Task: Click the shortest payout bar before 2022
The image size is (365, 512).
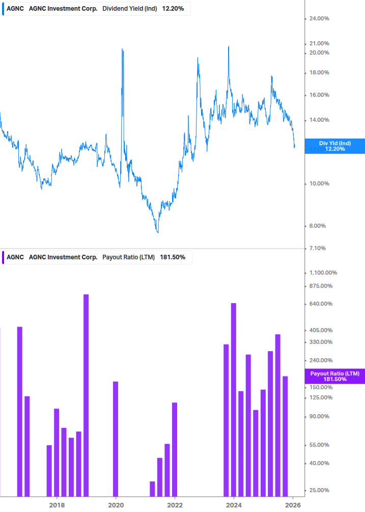Action: pyautogui.click(x=152, y=488)
